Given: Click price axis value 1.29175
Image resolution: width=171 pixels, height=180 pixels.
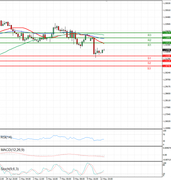Looking at the screenshot, I should (167, 86).
